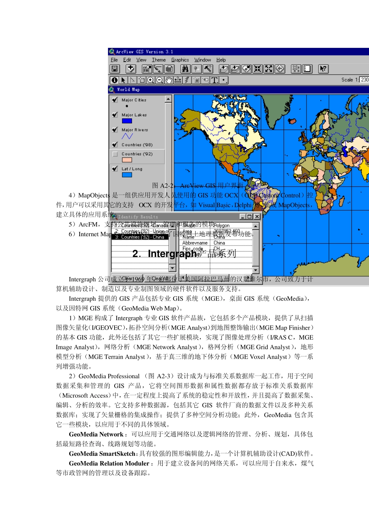Open the Theme menu

pos(158,60)
